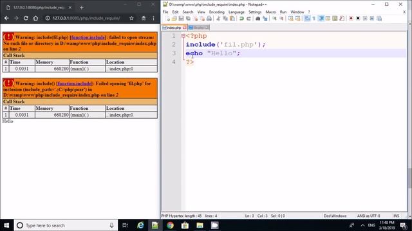Open the Edit menu
This screenshot has width=412, height=231.
(x=175, y=12)
